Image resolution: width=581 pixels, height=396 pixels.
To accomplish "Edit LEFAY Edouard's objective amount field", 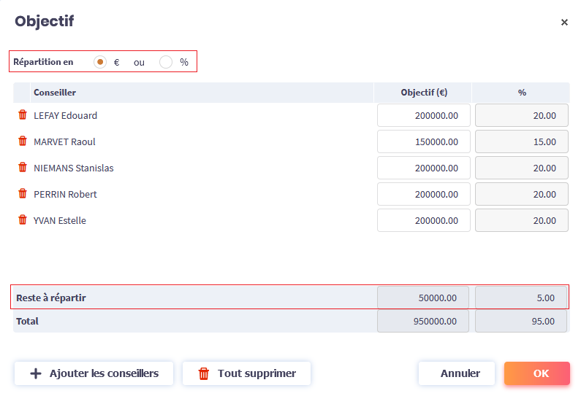I will tap(424, 115).
